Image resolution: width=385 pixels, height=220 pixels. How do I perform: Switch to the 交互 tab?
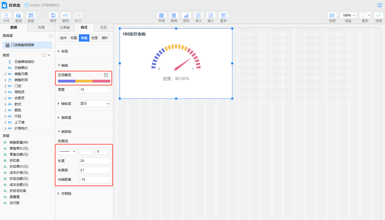[103, 28]
